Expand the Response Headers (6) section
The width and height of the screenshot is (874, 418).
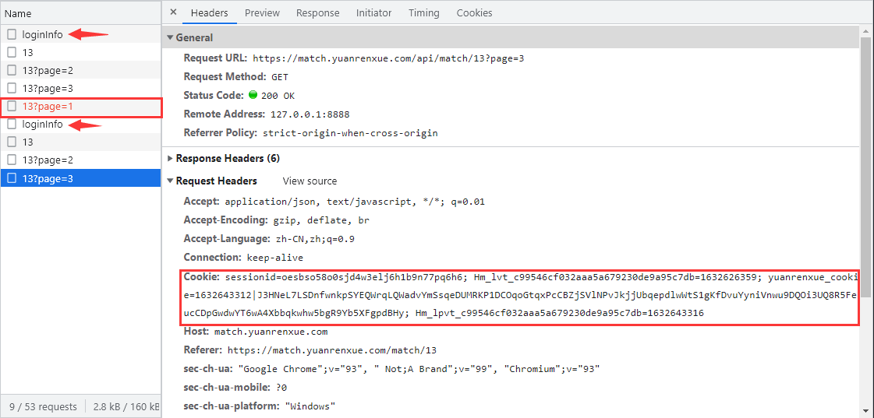171,158
